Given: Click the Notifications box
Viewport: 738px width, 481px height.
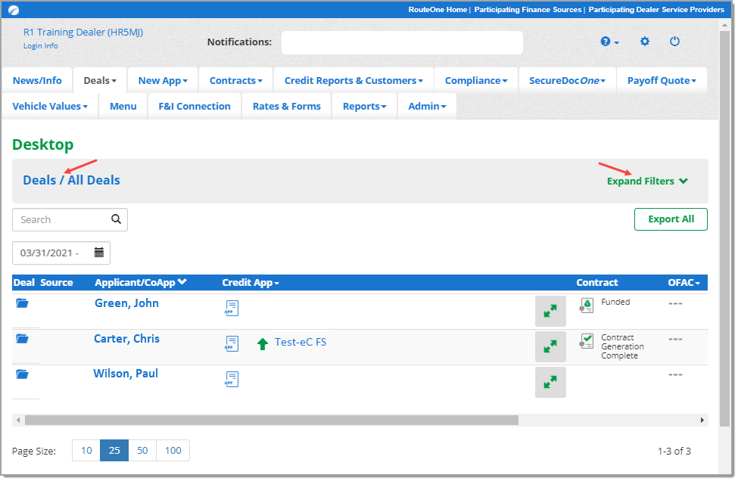Looking at the screenshot, I should [x=402, y=42].
